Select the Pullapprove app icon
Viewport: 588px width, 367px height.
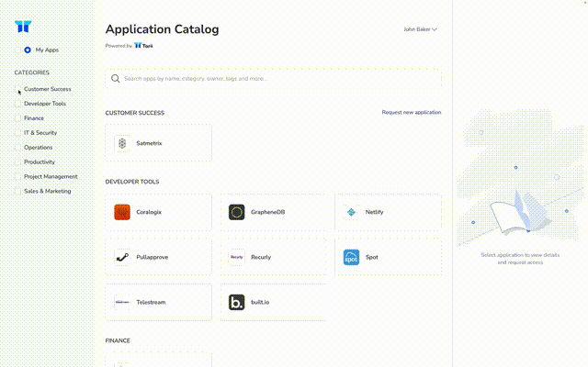(122, 257)
